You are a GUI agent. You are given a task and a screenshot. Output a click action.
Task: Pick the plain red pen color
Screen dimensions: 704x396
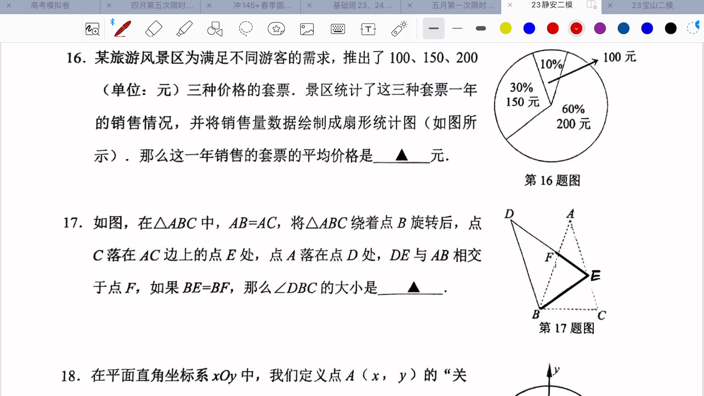(553, 28)
